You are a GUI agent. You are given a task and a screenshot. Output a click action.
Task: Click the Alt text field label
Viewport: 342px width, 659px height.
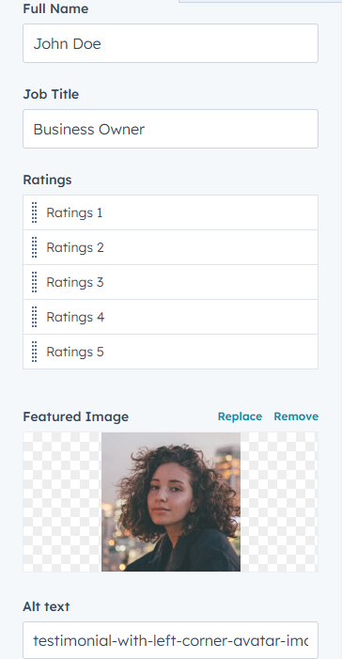click(x=46, y=606)
